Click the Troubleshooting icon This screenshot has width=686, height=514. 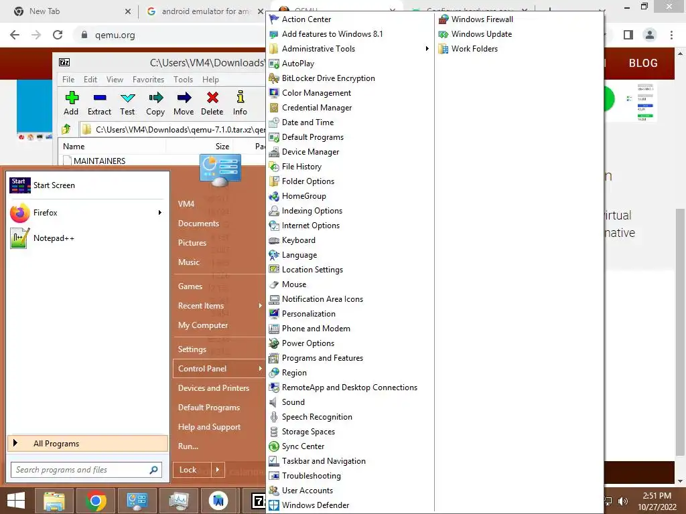(274, 476)
